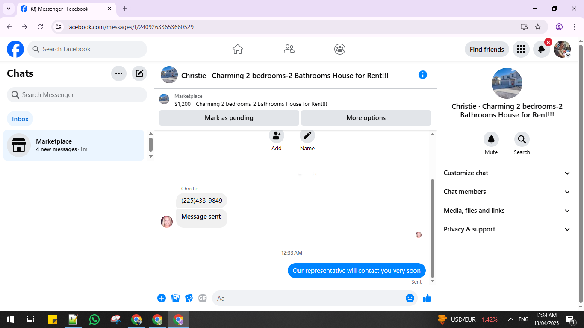Open the account profile picture menu
Viewport: 584px width, 328px height.
pos(562,49)
